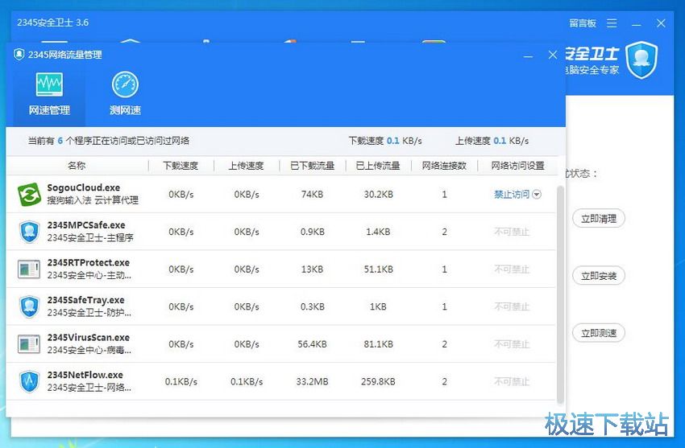Click the 2345安全卫士 large shield logo

coord(641,60)
